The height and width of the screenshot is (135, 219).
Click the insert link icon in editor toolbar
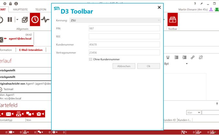point(193,57)
